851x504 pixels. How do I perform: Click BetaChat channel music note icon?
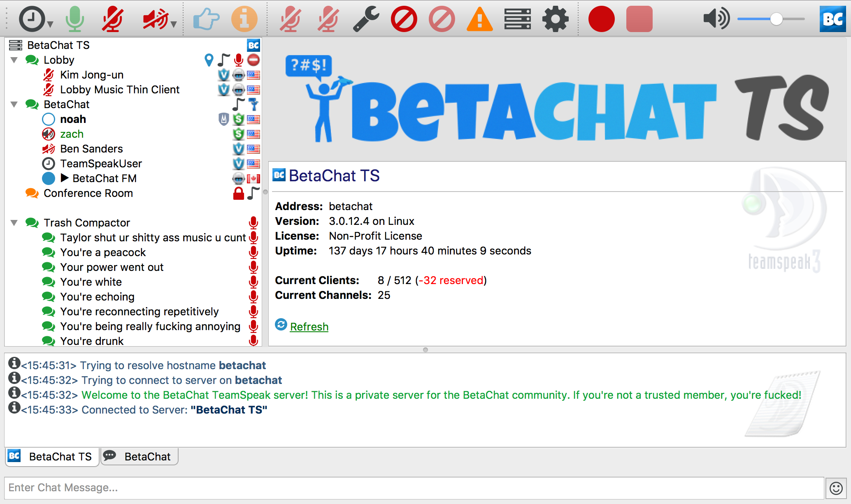pyautogui.click(x=238, y=104)
